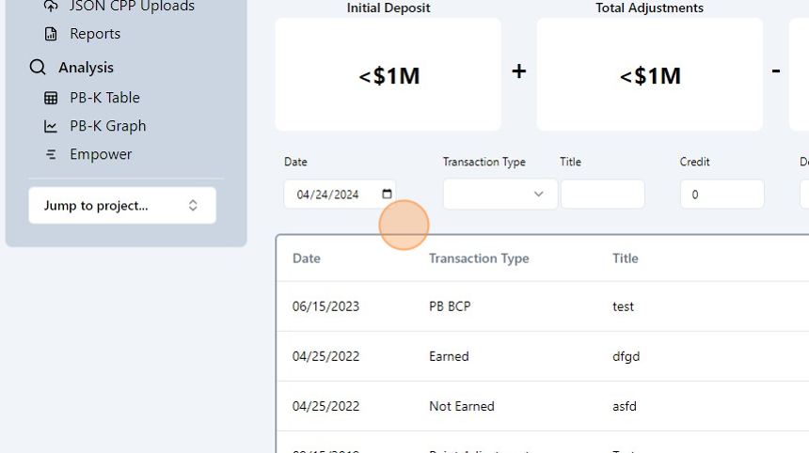Select the Empower sidebar text label
This screenshot has height=453, width=809.
coord(101,154)
